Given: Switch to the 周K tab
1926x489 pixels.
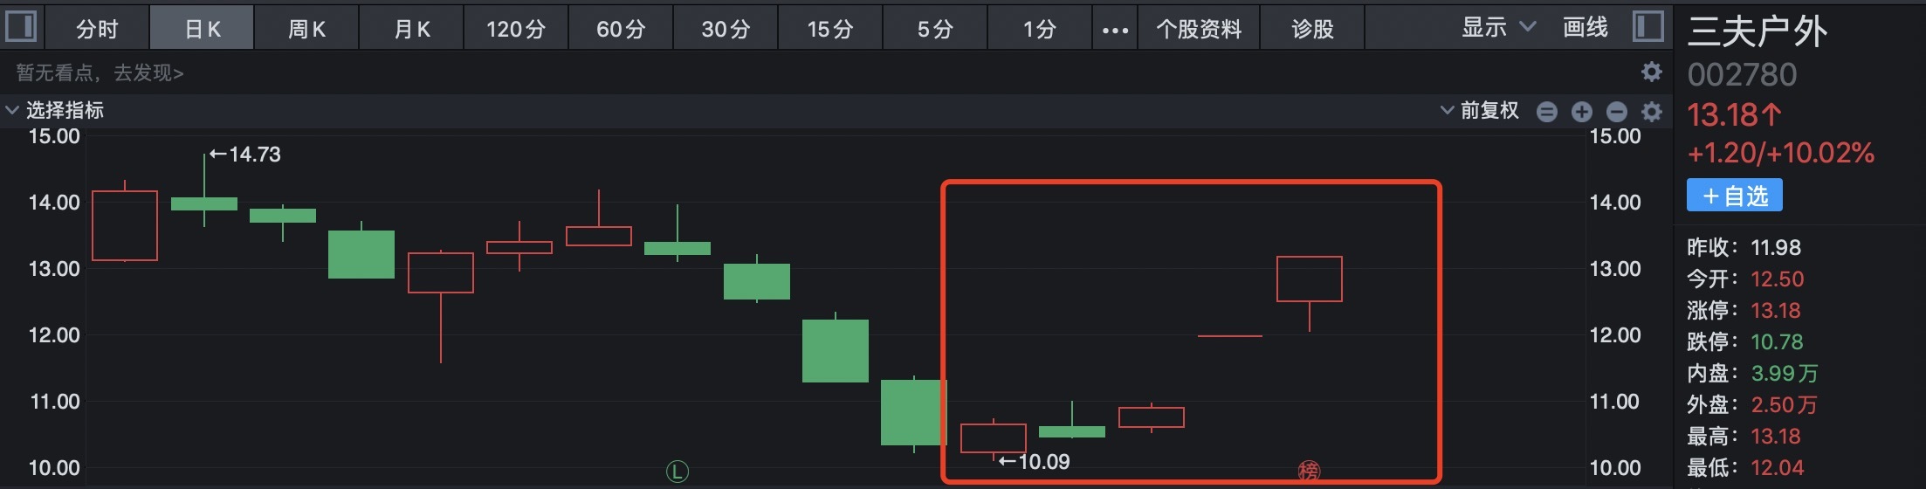Looking at the screenshot, I should coord(306,29).
